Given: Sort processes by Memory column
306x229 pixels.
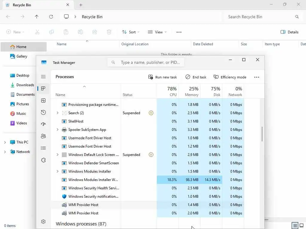Looking at the screenshot, I should pos(189,91).
